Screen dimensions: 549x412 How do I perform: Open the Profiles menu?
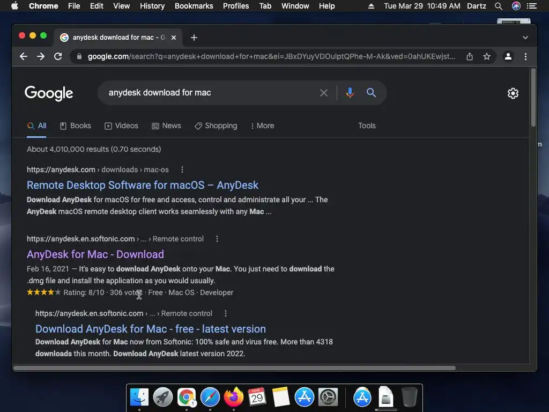(236, 6)
